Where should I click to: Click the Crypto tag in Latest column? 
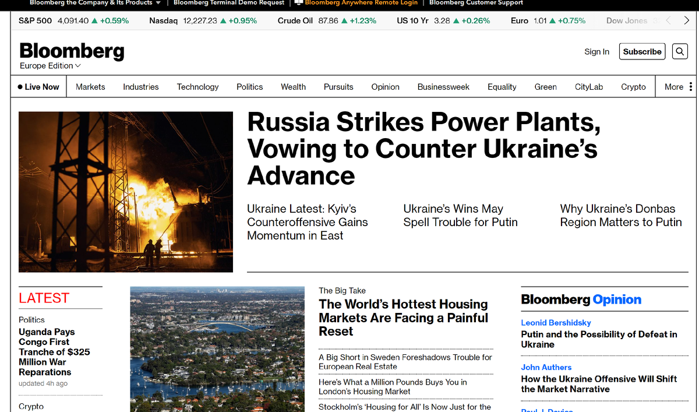[x=31, y=406]
